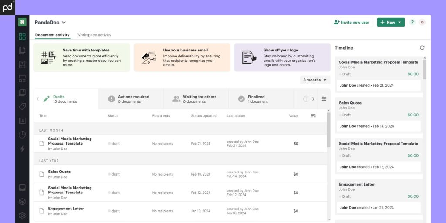
Task: Expand the PandaDoc workspace dropdown
Action: pos(51,23)
